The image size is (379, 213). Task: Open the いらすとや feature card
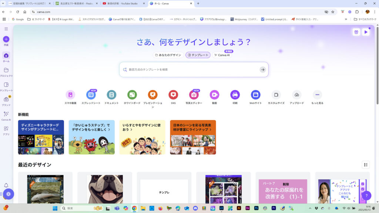pyautogui.click(x=142, y=137)
